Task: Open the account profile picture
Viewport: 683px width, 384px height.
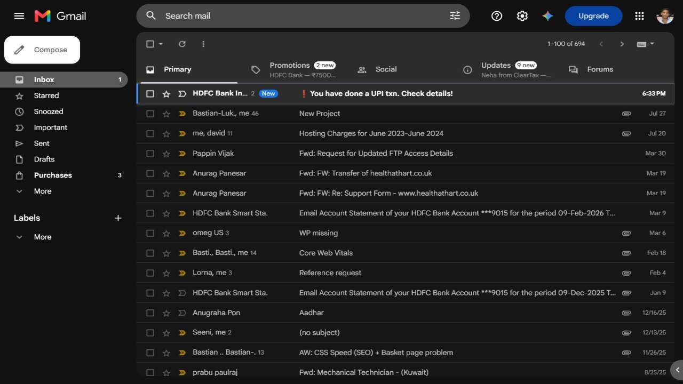Action: (x=665, y=16)
